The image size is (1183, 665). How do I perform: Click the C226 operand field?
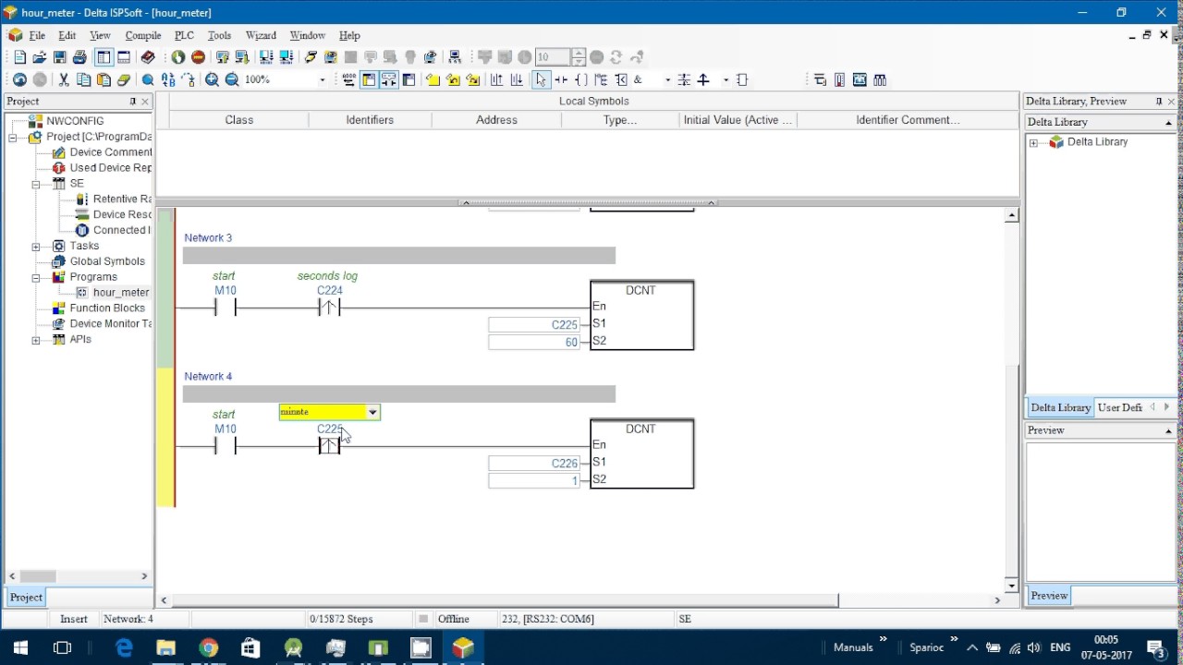tap(534, 463)
